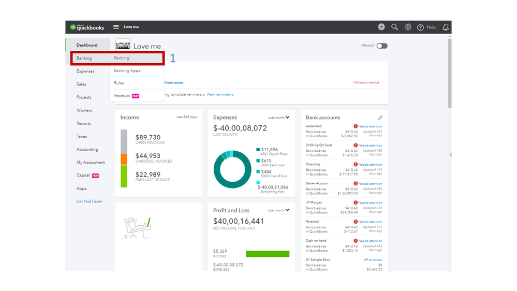
Task: Open the search magnifier icon
Action: click(395, 27)
